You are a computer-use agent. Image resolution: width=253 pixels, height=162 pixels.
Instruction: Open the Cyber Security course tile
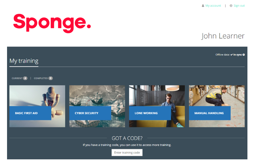click(97, 106)
